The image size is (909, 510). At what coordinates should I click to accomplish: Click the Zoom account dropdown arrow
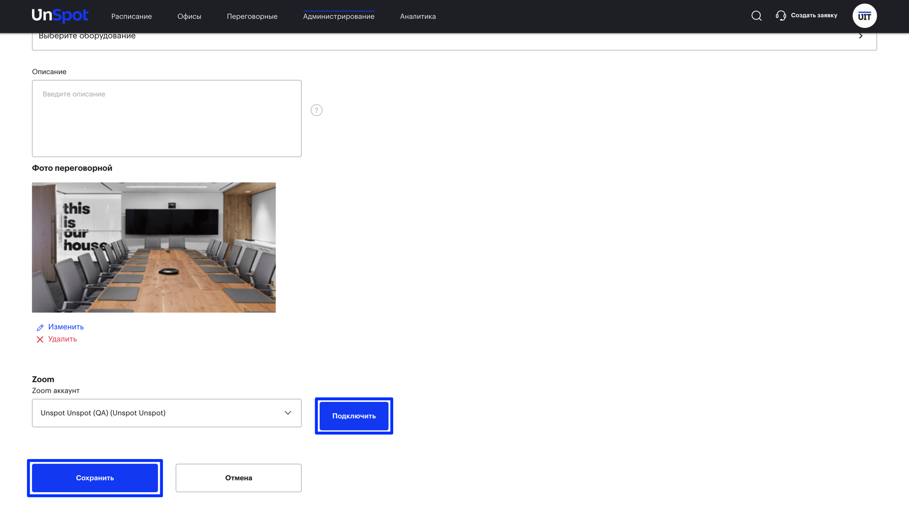(x=288, y=413)
